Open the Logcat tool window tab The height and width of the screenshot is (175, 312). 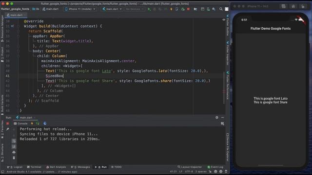(15, 167)
